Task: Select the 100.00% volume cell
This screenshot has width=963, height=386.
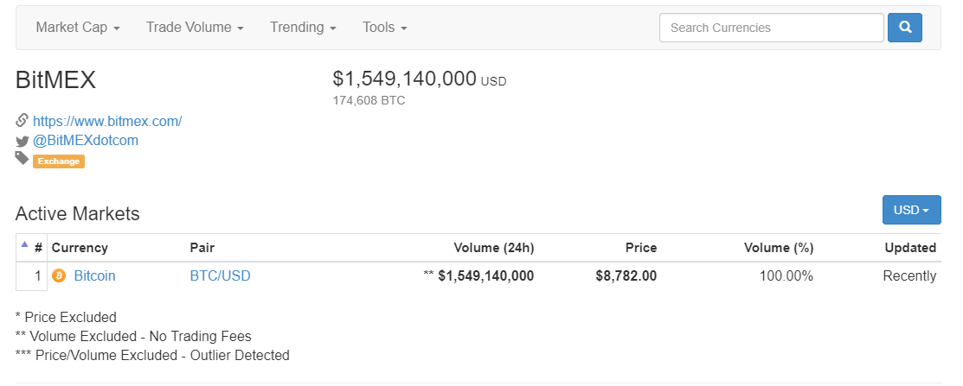Action: [786, 276]
